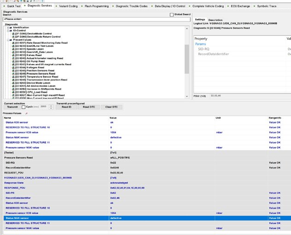
Task: Switch to the Variant Coding tab
Action: point(69,6)
